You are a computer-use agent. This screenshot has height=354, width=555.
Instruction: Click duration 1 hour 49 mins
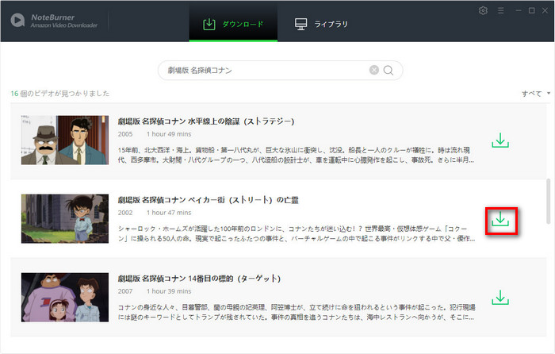click(169, 134)
